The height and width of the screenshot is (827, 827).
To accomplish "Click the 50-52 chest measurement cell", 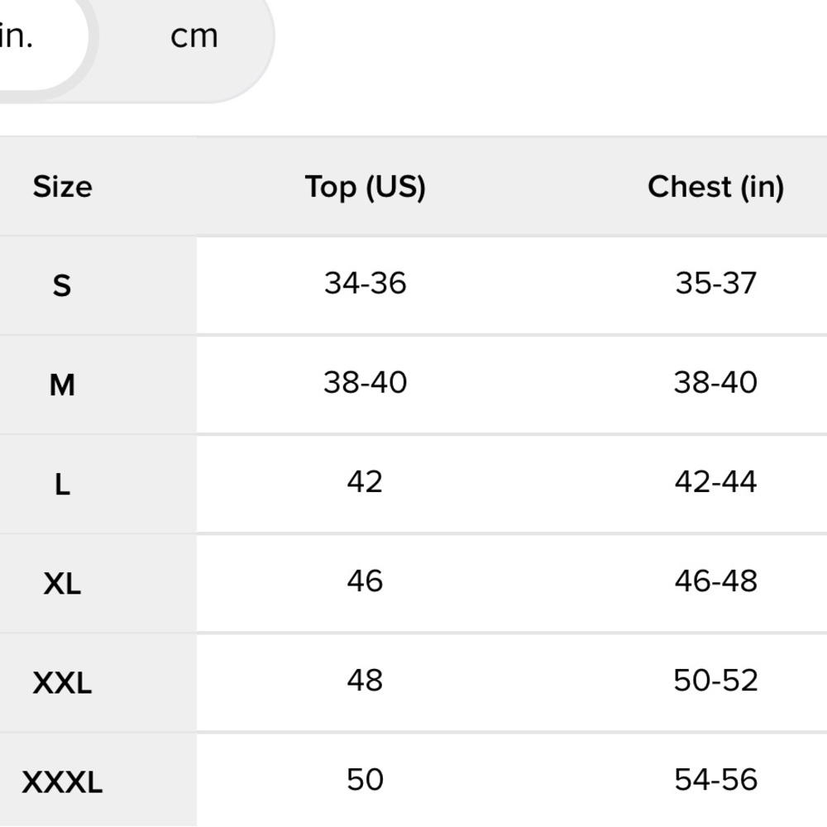I will 715,681.
